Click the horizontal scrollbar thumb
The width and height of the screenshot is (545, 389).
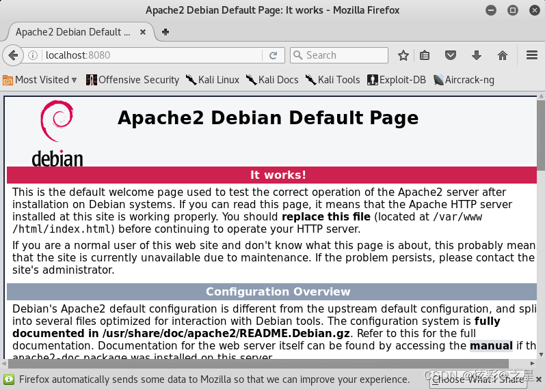coord(258,364)
